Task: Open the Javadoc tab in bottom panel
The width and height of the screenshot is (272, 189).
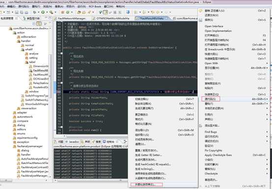Action: tap(73, 142)
